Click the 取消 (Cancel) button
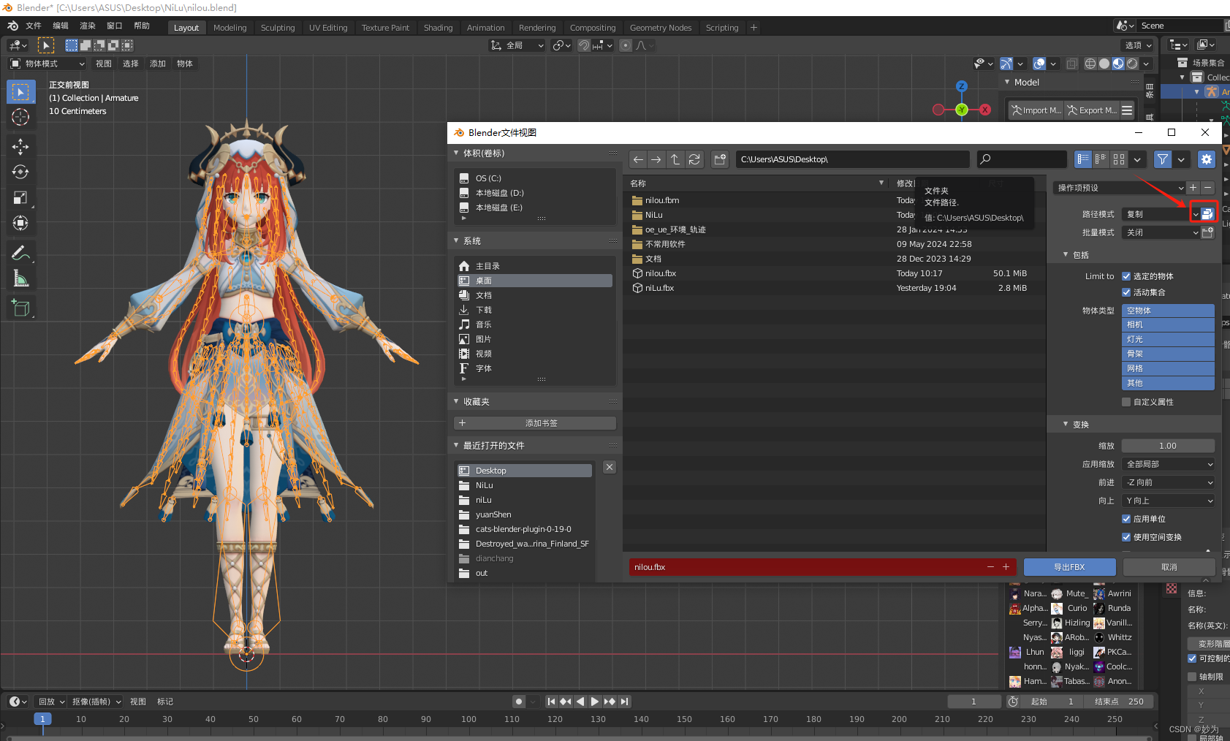 [1169, 567]
